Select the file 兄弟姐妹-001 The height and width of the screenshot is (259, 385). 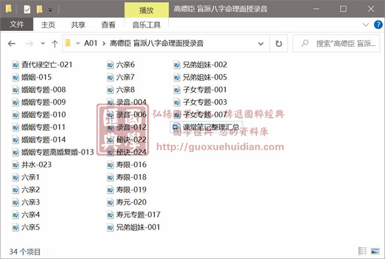click(133, 228)
